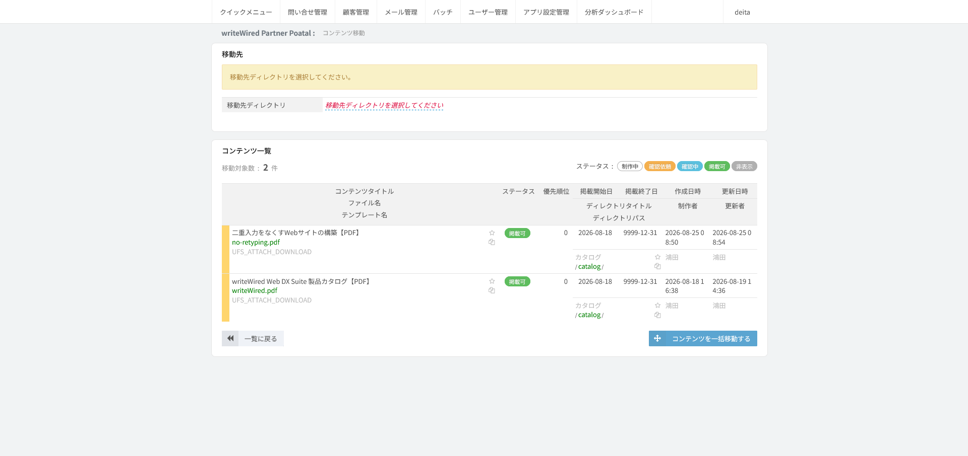Click コンテンツを一括移動する button
The image size is (968, 456).
click(703, 338)
